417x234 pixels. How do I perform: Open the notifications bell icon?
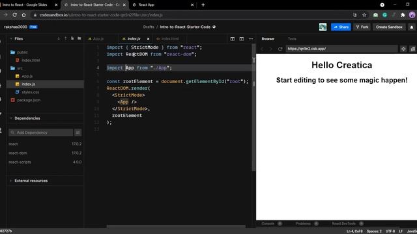click(412, 27)
